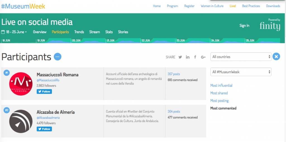Click Sign In

point(244,25)
